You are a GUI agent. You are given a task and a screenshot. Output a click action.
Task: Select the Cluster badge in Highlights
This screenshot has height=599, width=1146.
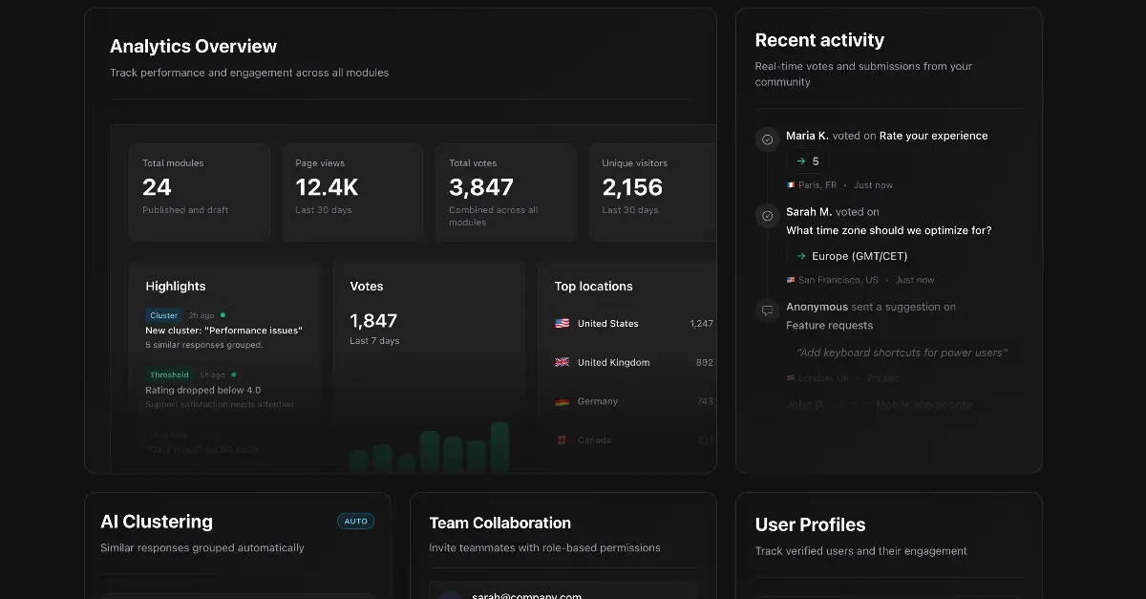[x=163, y=314]
